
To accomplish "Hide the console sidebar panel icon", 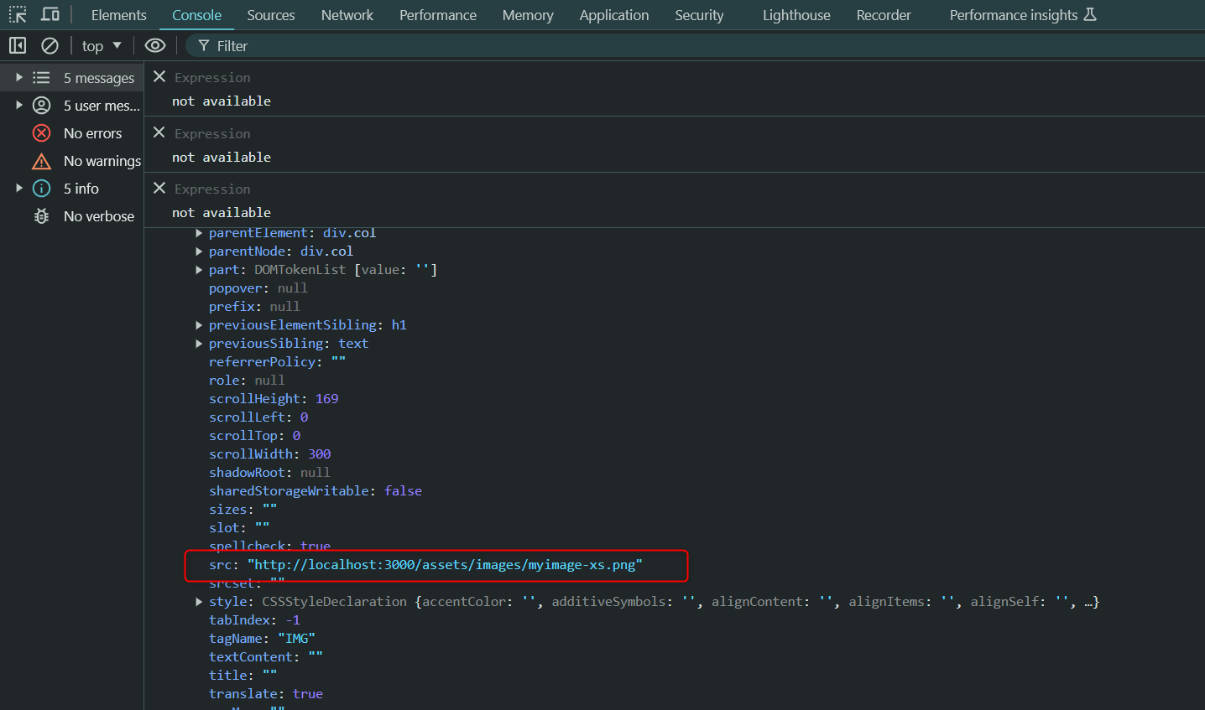I will (18, 45).
